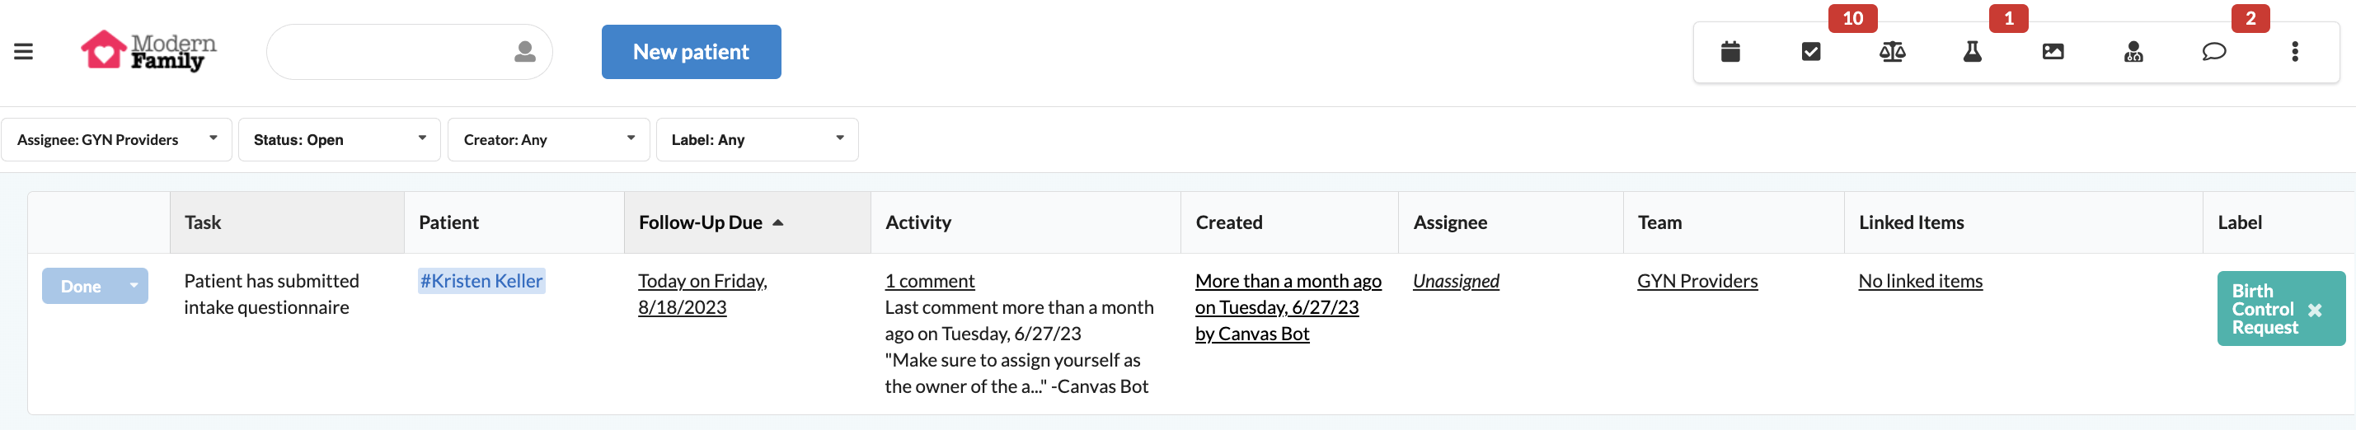This screenshot has width=2356, height=430.
Task: Open the messages speech bubble icon
Action: 2213,52
